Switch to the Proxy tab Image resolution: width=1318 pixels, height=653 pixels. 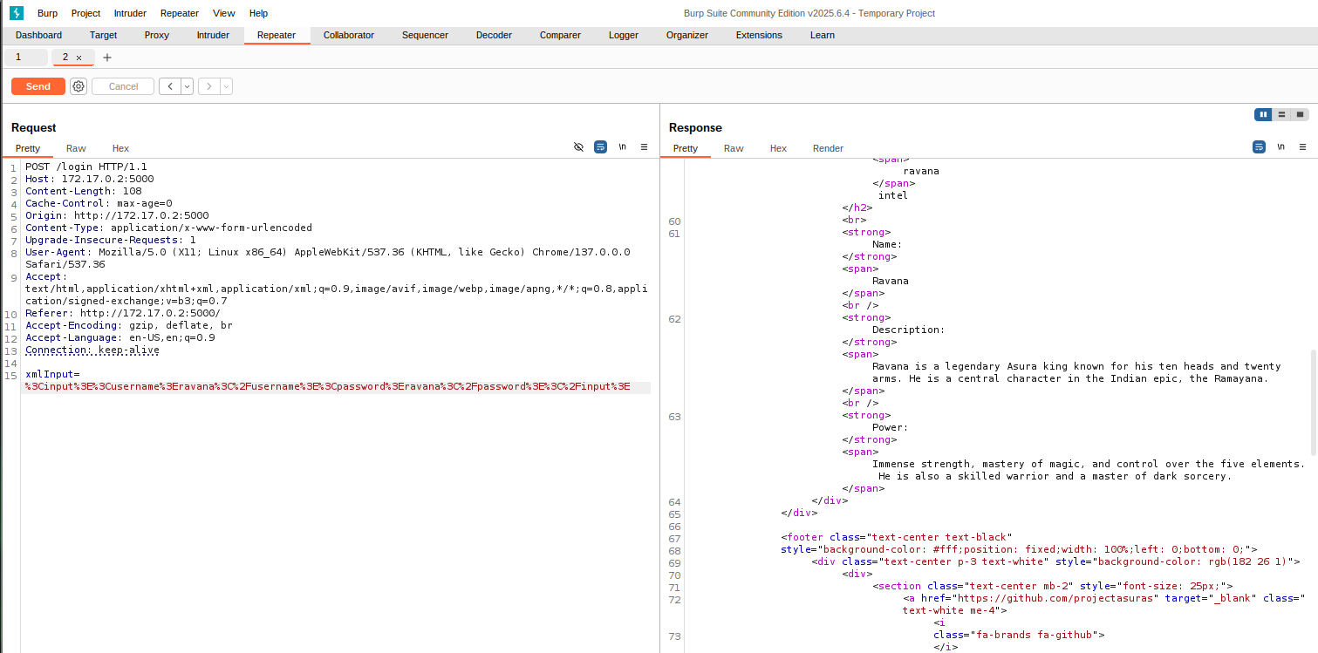tap(157, 35)
